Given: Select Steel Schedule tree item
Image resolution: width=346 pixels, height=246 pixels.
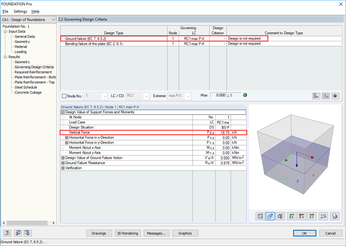Looking at the screenshot, I should pos(26,87).
